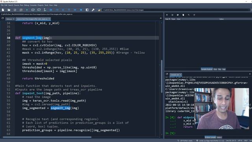The image size is (252, 142).
Task: Open the Search menu
Action: coord(11,5)
